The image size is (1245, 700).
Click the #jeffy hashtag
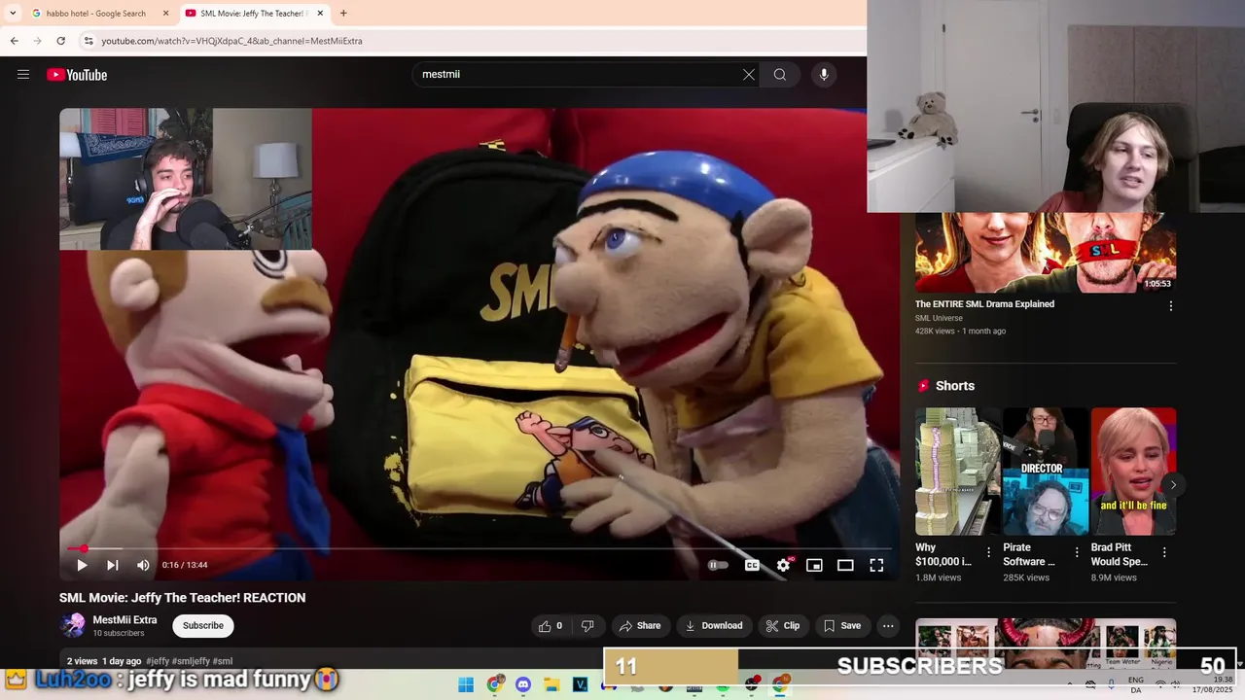point(158,661)
